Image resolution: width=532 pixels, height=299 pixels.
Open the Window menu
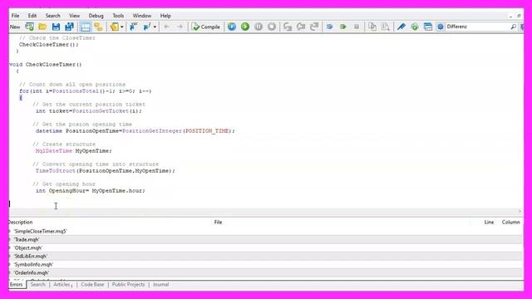coord(142,16)
